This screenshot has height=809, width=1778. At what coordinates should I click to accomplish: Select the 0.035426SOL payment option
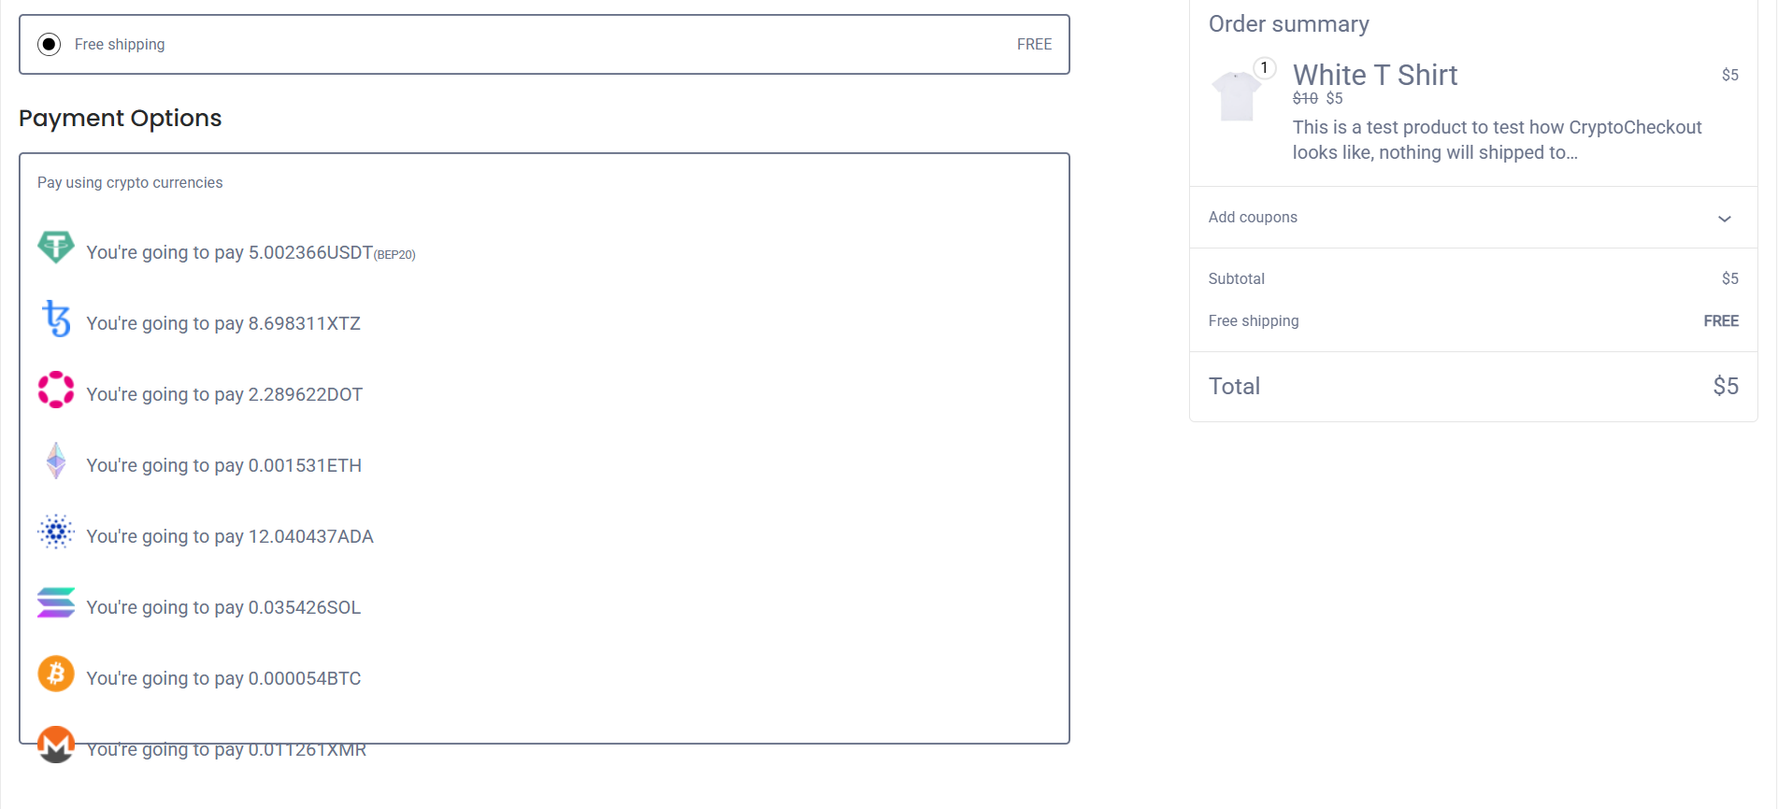(x=223, y=608)
